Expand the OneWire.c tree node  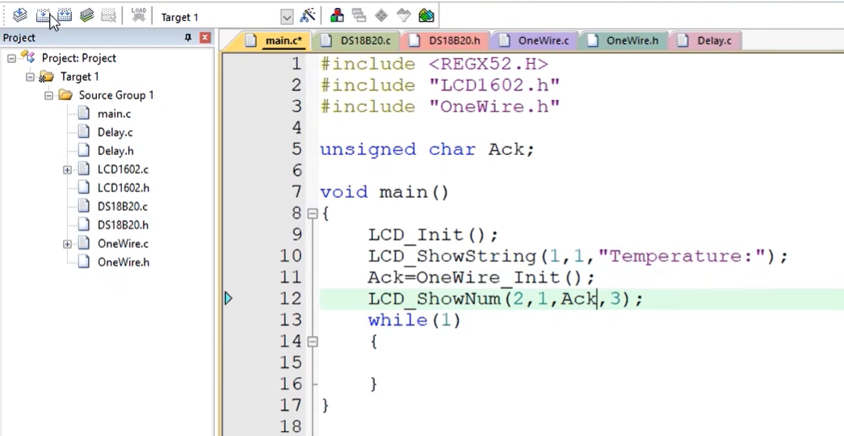[67, 244]
